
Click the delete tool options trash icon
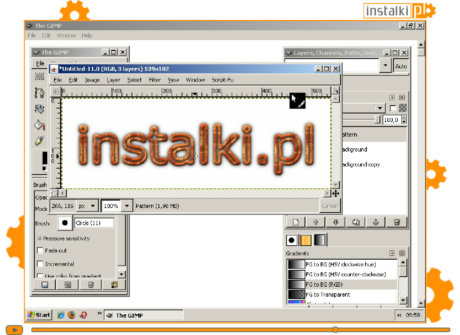coord(91,285)
